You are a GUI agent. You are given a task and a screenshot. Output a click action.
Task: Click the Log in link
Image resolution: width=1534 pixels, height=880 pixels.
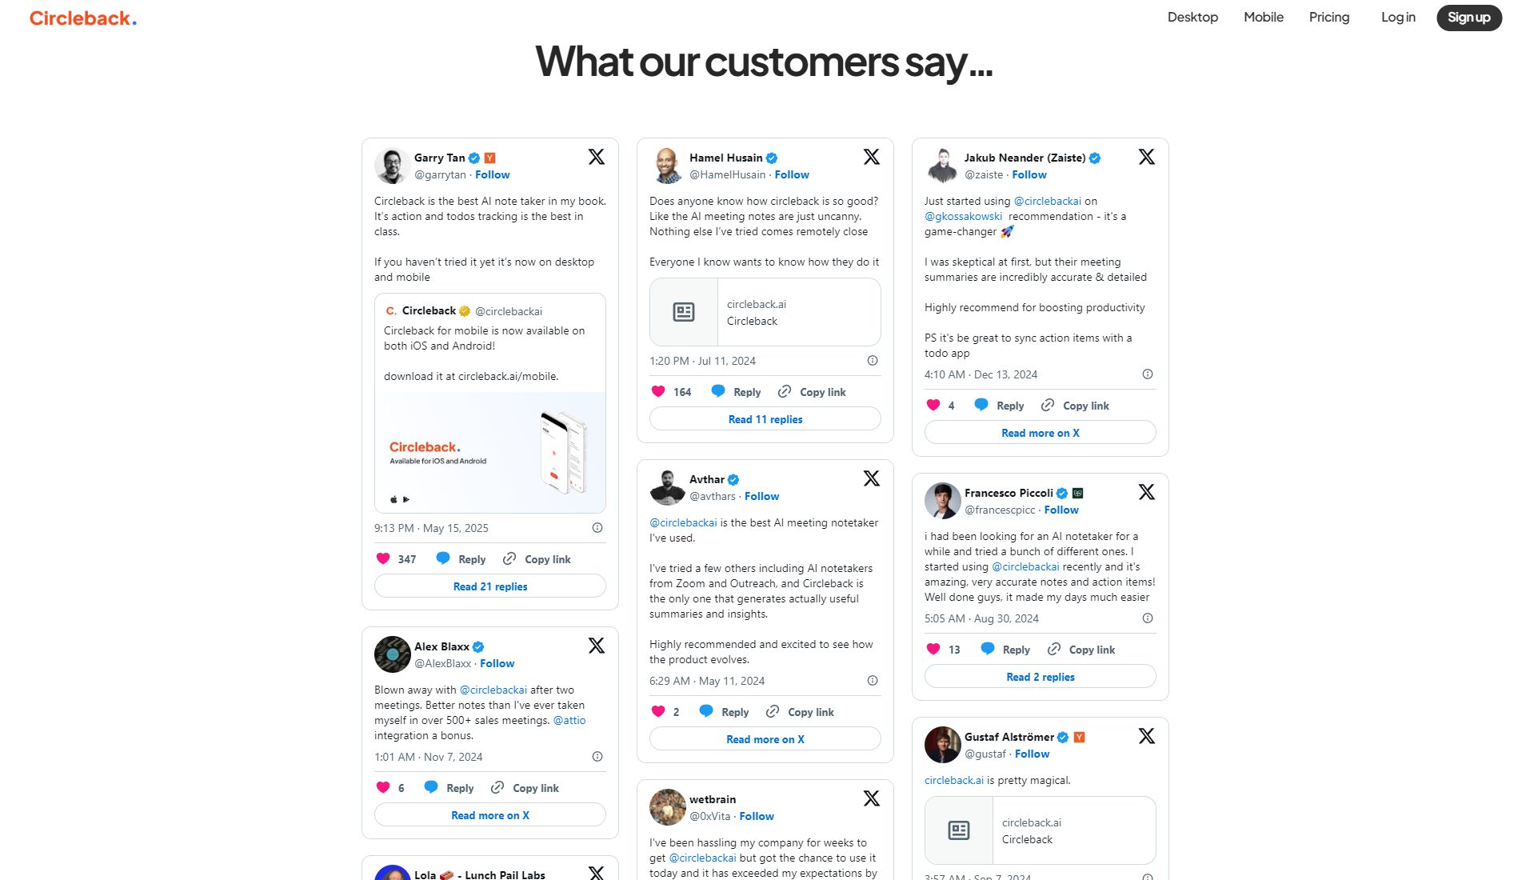click(x=1397, y=18)
